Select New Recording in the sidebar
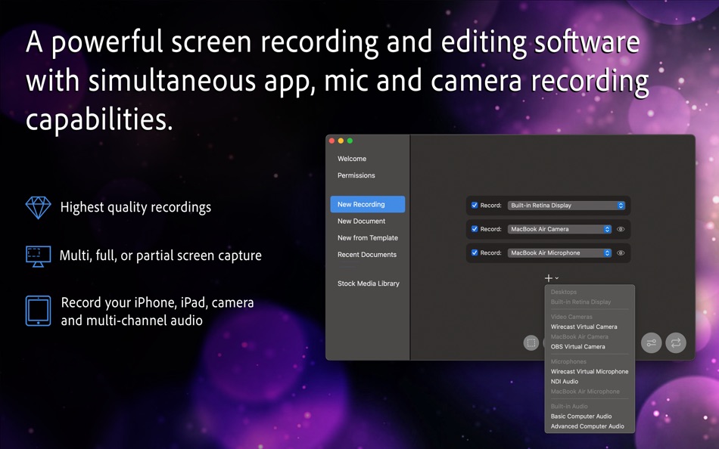The height and width of the screenshot is (449, 719). [363, 204]
